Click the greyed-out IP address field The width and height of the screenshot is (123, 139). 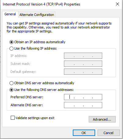coord(83,56)
